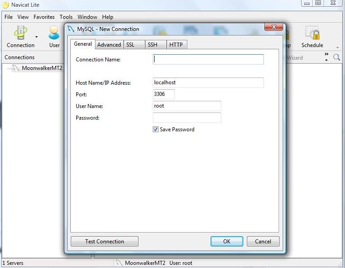Select MoonwalkerMT2 in the Connections tree

[x=42, y=68]
